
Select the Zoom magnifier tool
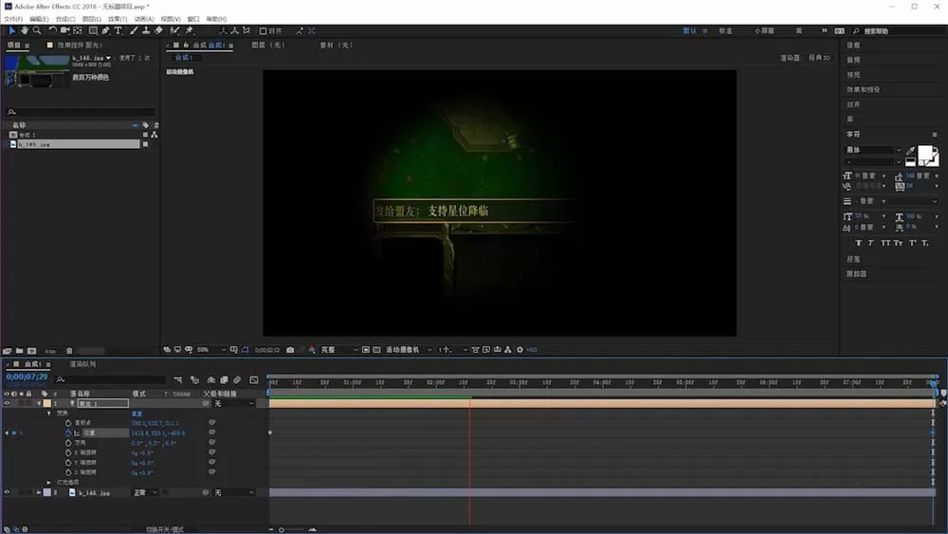point(37,30)
